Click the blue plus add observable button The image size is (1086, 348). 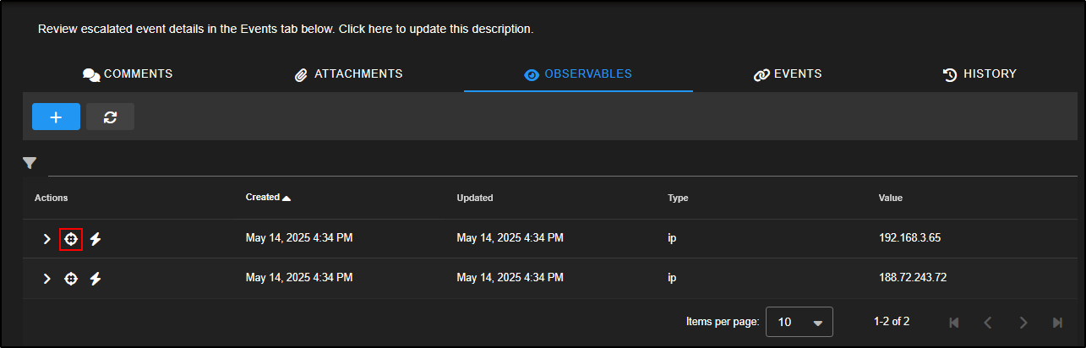click(56, 117)
